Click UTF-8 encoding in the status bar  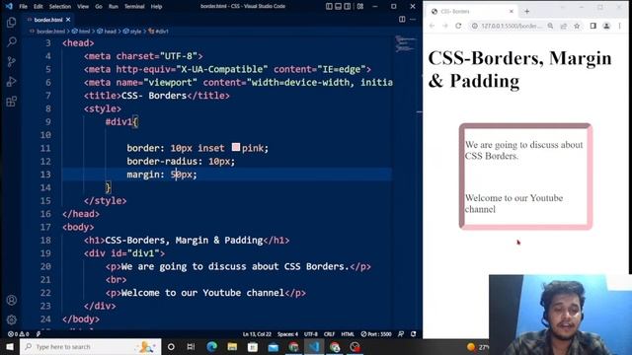[x=311, y=334]
